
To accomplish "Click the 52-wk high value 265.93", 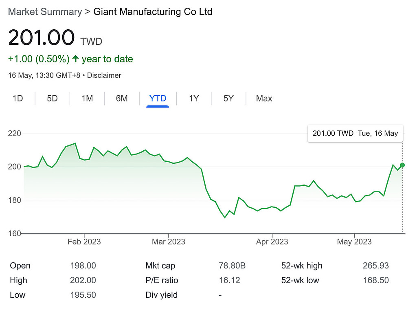I will point(375,266).
